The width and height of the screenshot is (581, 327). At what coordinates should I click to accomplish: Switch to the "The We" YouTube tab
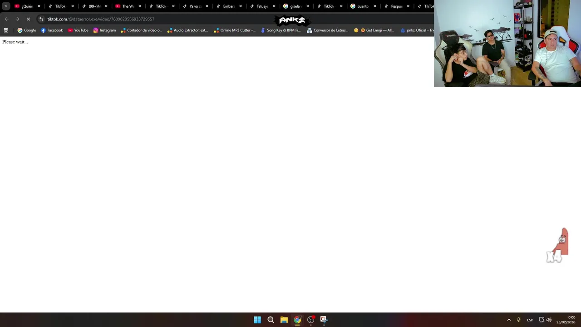pos(128,6)
